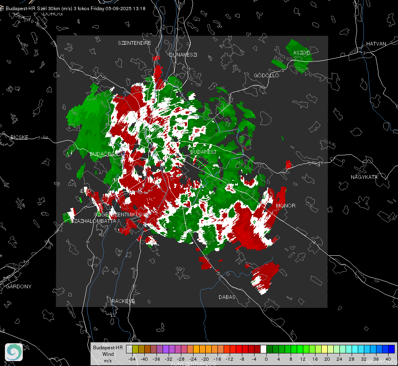Click the -36 legend value
Image resolution: width=398 pixels, height=366 pixels.
pyautogui.click(x=157, y=359)
